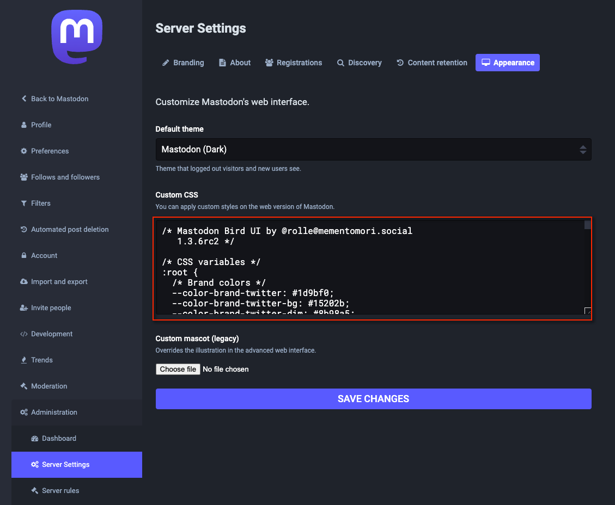Click the Administration gears icon
Viewport: 615px width, 505px height.
(24, 412)
